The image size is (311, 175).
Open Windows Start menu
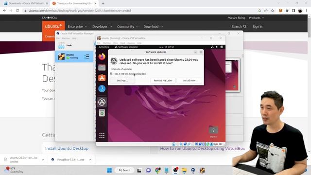pyautogui.click(x=109, y=170)
